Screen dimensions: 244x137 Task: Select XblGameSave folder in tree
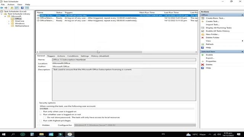tap(22, 26)
